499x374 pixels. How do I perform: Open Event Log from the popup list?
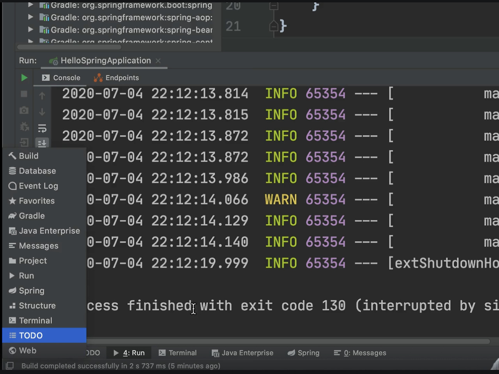click(x=44, y=186)
